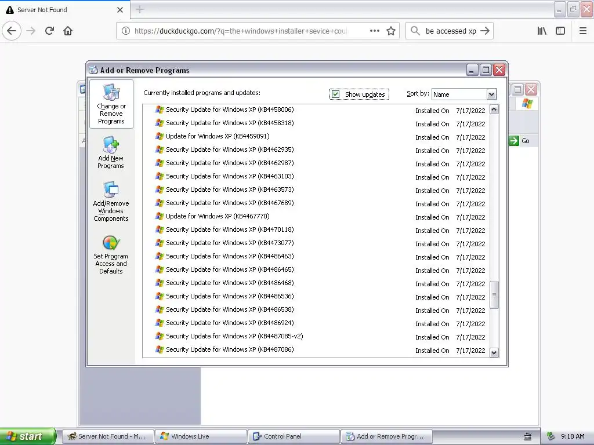Click the Go button in Control Panel window
The height and width of the screenshot is (445, 594).
(x=519, y=141)
